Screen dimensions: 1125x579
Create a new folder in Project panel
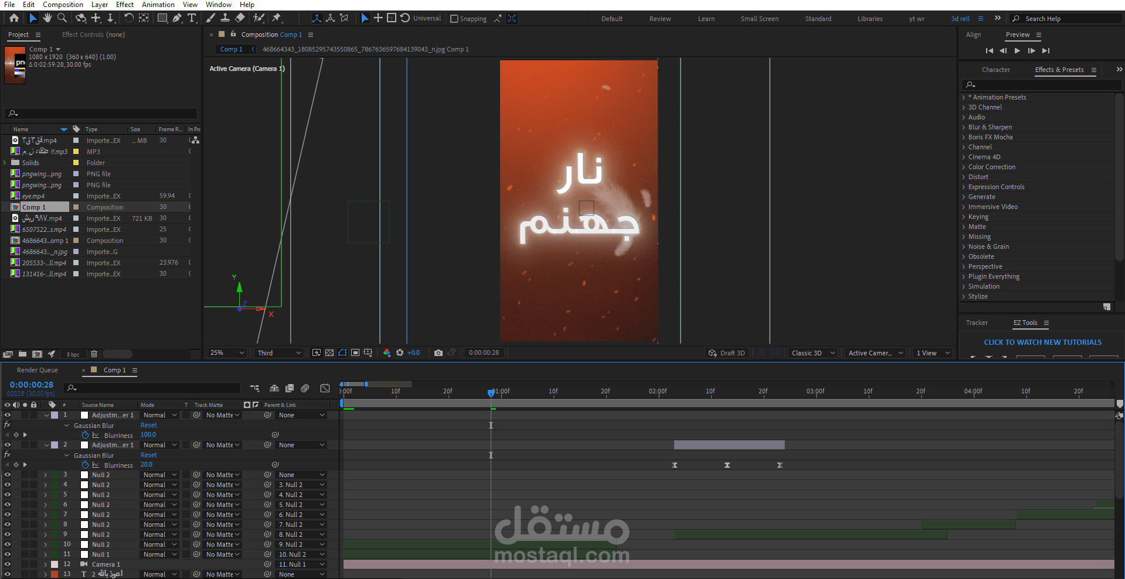click(x=22, y=354)
